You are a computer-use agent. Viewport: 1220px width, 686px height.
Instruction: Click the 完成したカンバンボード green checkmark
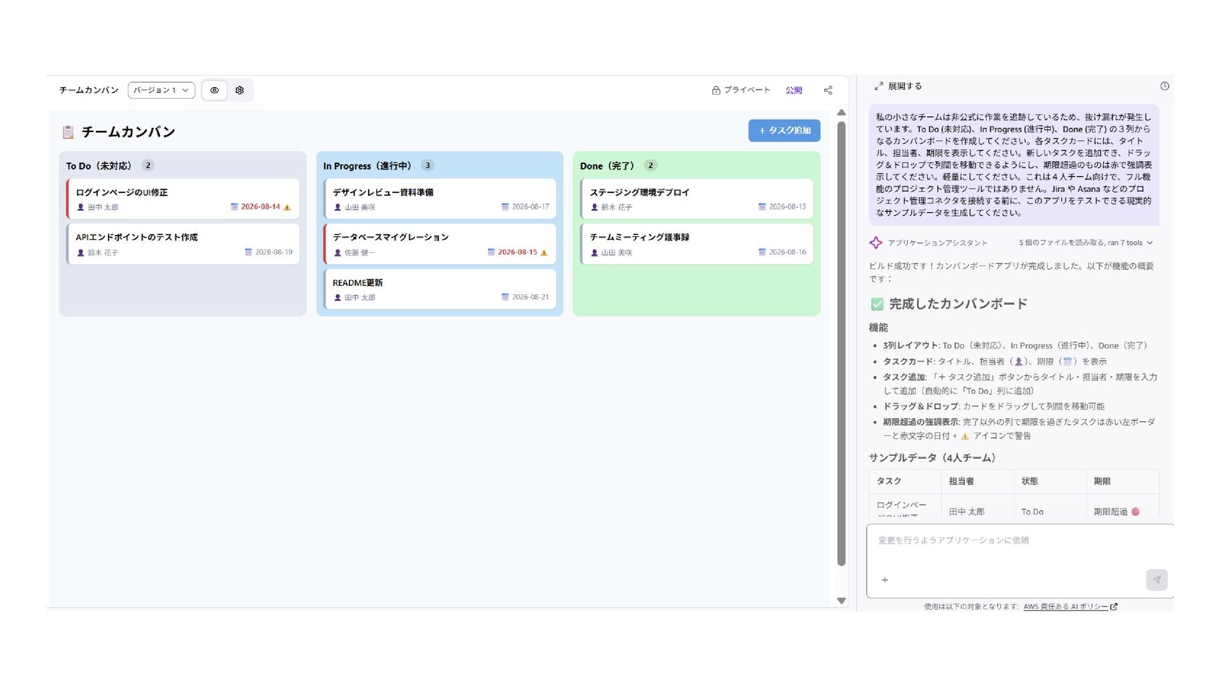[877, 304]
